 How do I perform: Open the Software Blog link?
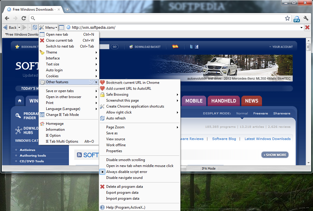[224, 139]
